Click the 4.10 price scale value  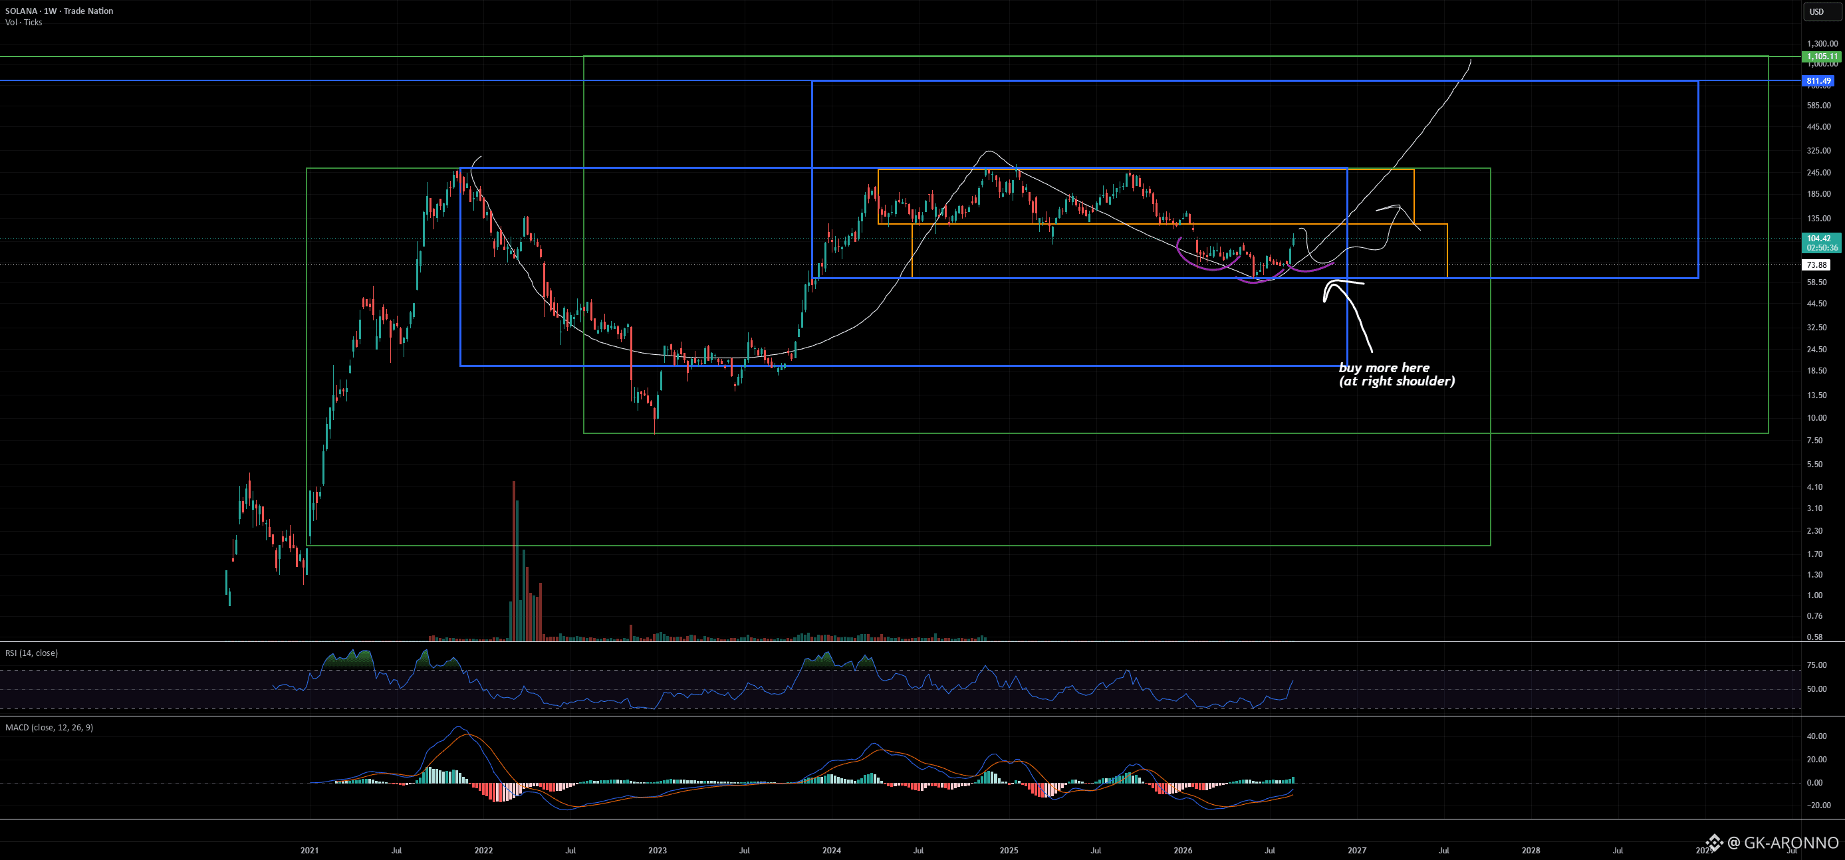point(1814,487)
